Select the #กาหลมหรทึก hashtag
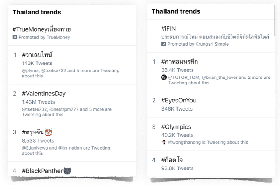 (x=179, y=62)
